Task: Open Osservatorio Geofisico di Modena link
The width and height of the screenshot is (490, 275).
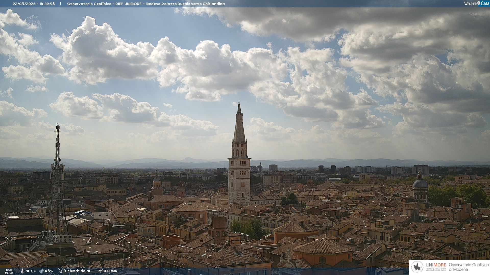Action: pos(469,267)
